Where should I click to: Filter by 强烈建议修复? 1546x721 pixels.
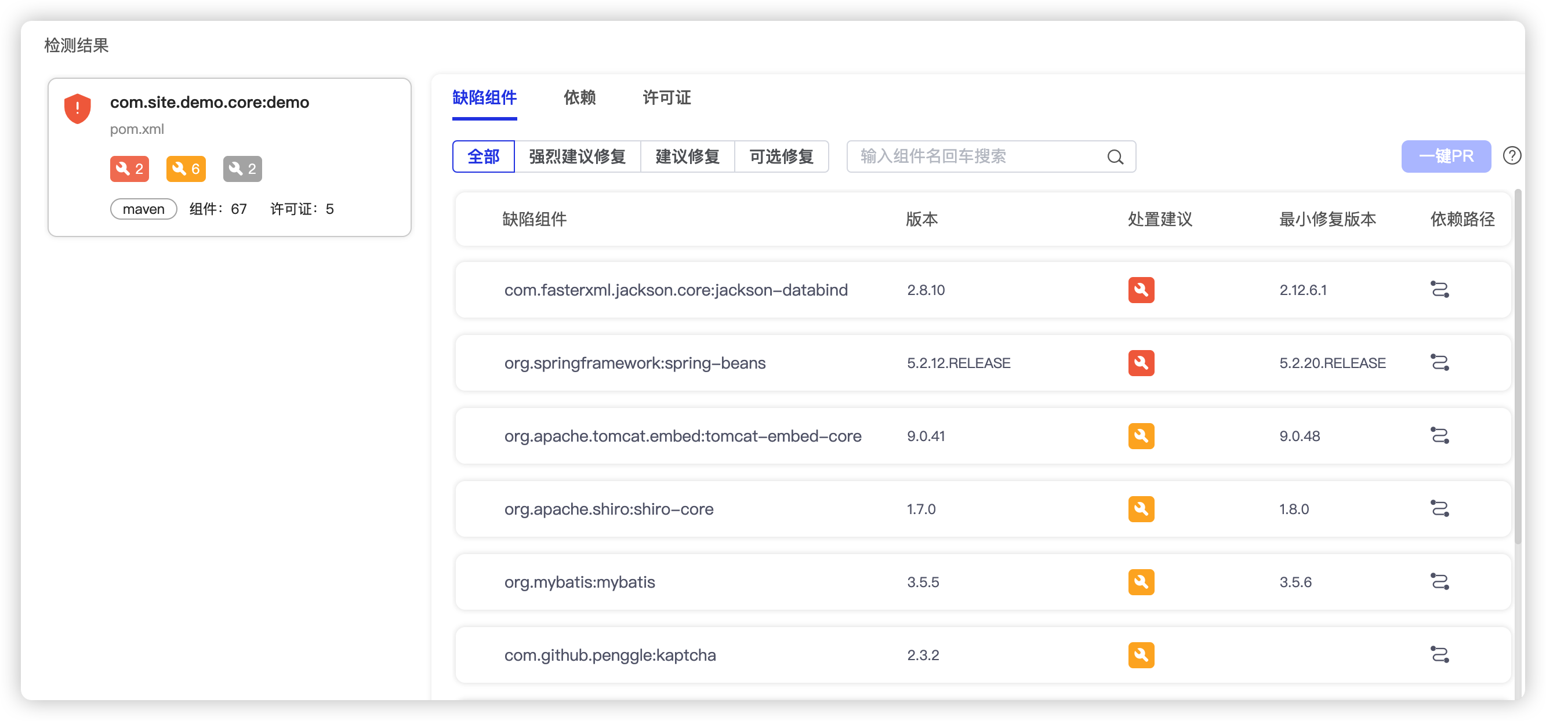point(577,156)
